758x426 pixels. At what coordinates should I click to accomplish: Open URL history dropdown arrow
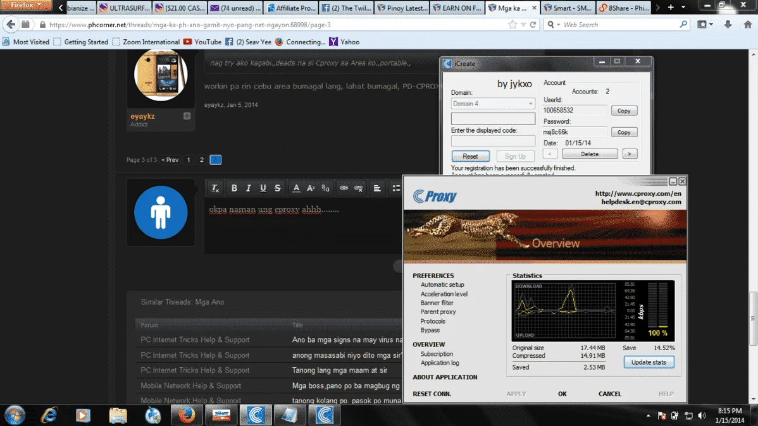point(523,25)
